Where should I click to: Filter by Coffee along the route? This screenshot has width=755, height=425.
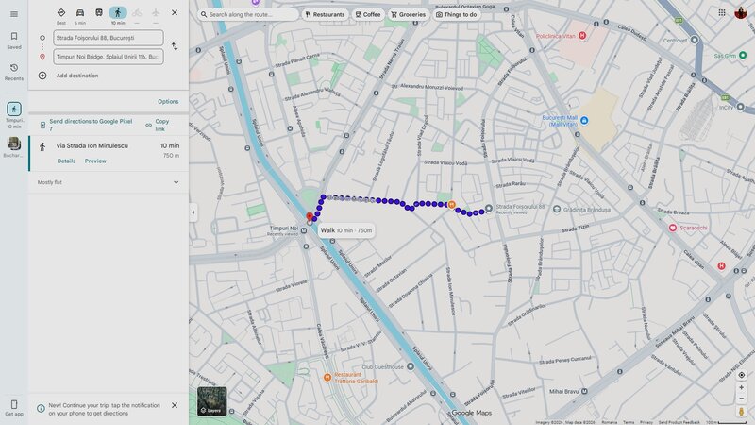click(x=368, y=14)
